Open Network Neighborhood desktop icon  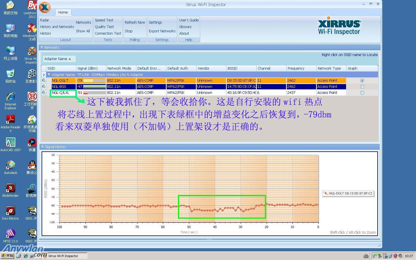[10, 53]
